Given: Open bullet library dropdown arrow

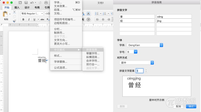Looking at the screenshot, I should pos(101,13).
